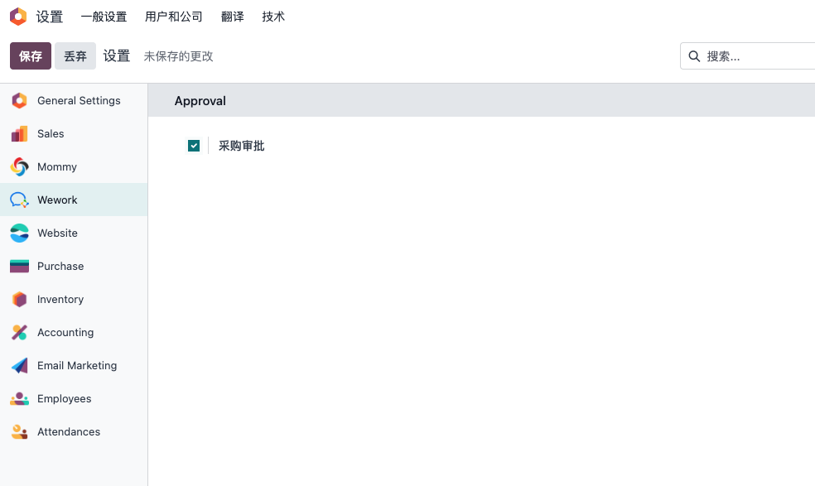Open the 技术 menu

click(273, 17)
